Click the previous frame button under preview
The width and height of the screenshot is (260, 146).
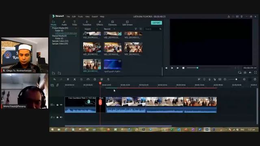(x=166, y=68)
